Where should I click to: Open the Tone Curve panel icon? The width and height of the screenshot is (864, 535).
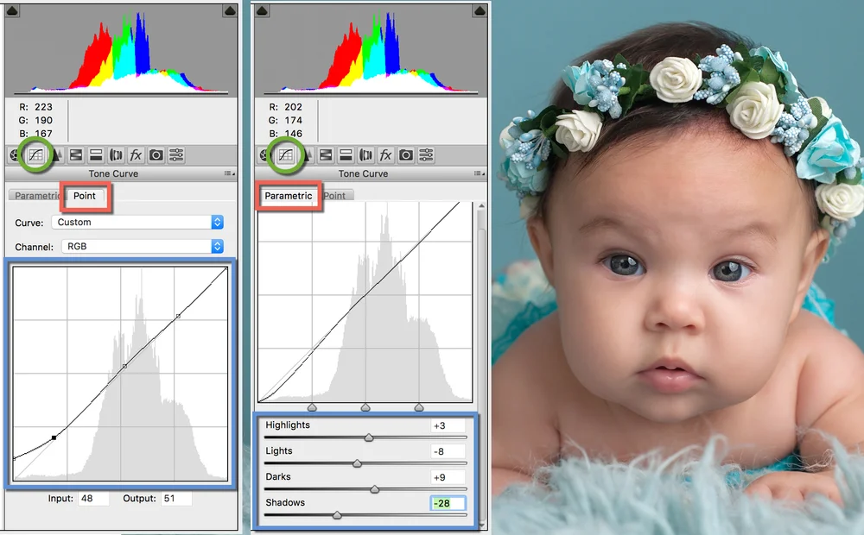(35, 155)
